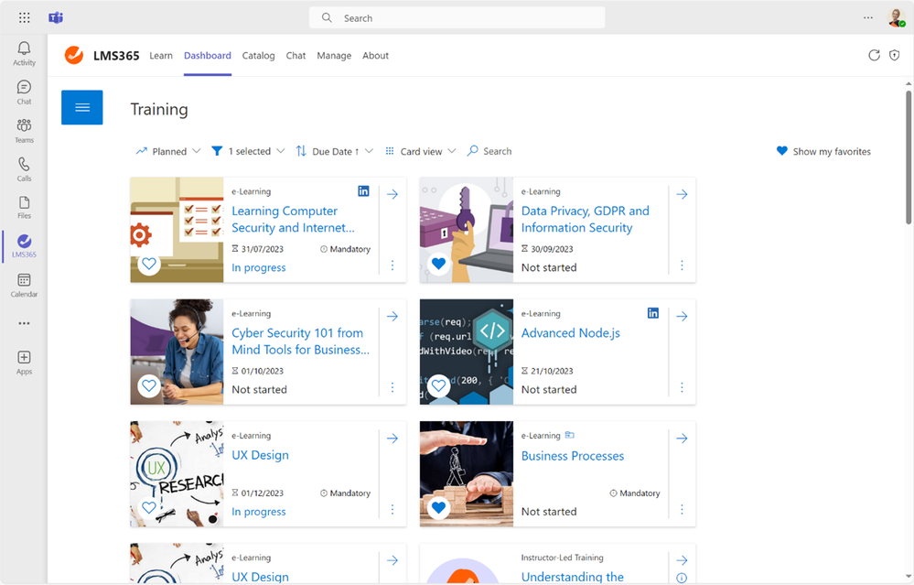Viewport: 914px width, 585px height.
Task: Open Learning Computer Security and Internet link
Action: tap(293, 220)
